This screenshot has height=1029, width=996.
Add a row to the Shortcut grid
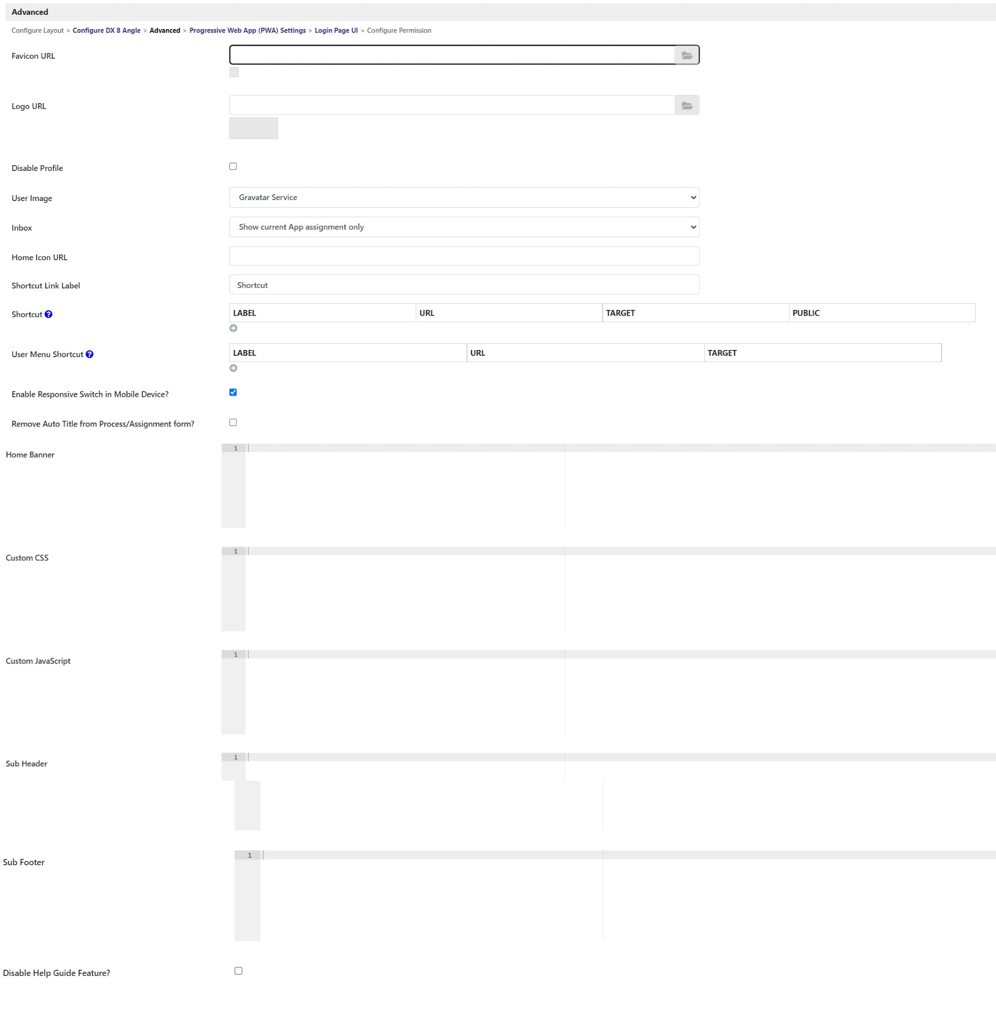233,328
